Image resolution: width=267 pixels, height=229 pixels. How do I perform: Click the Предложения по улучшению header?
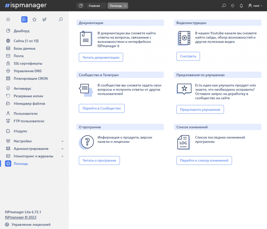[218, 75]
